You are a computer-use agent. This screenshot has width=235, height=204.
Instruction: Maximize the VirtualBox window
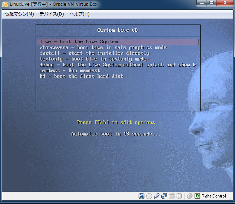click(212, 3)
